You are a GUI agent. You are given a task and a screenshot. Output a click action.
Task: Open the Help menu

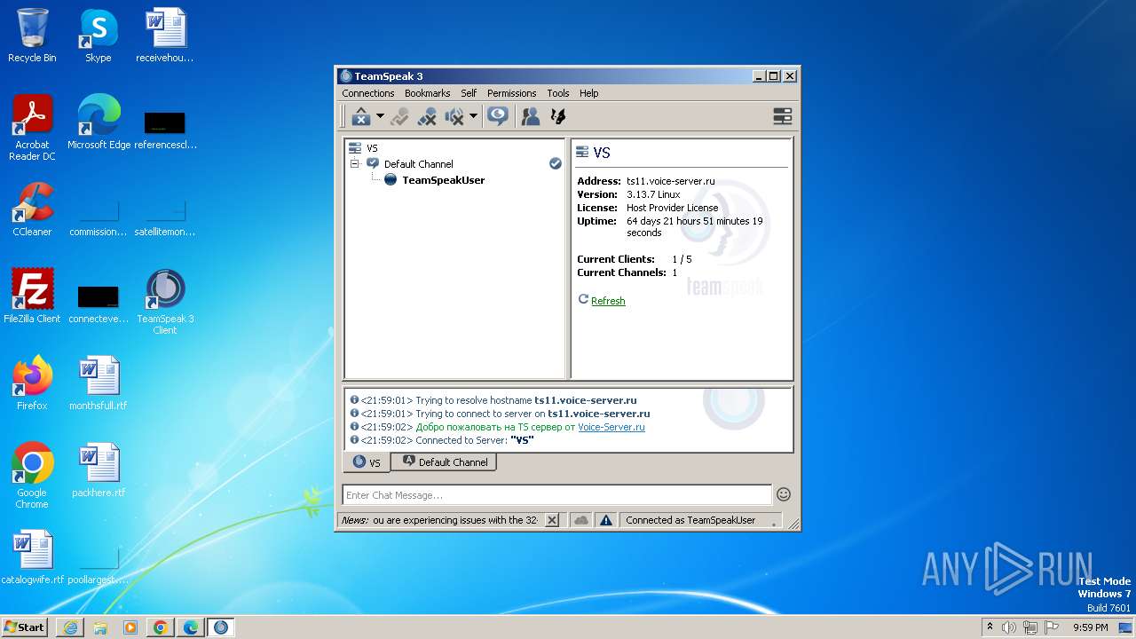click(589, 93)
